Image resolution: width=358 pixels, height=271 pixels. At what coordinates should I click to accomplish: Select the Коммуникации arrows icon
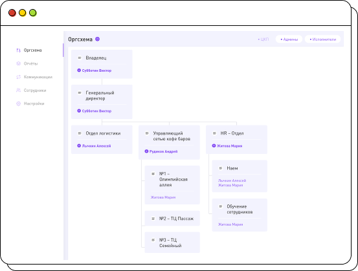(x=19, y=77)
